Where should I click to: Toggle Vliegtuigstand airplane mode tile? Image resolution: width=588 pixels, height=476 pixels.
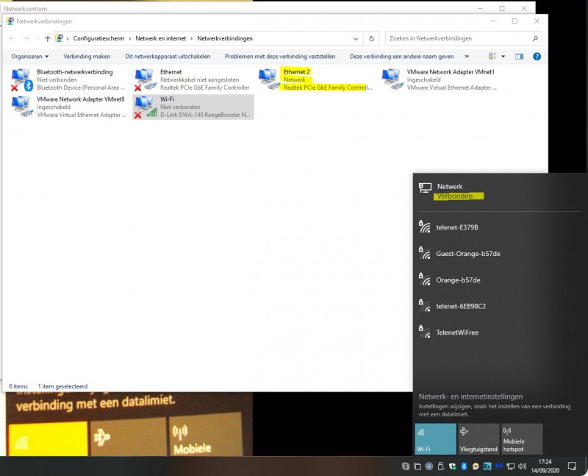[x=478, y=438]
